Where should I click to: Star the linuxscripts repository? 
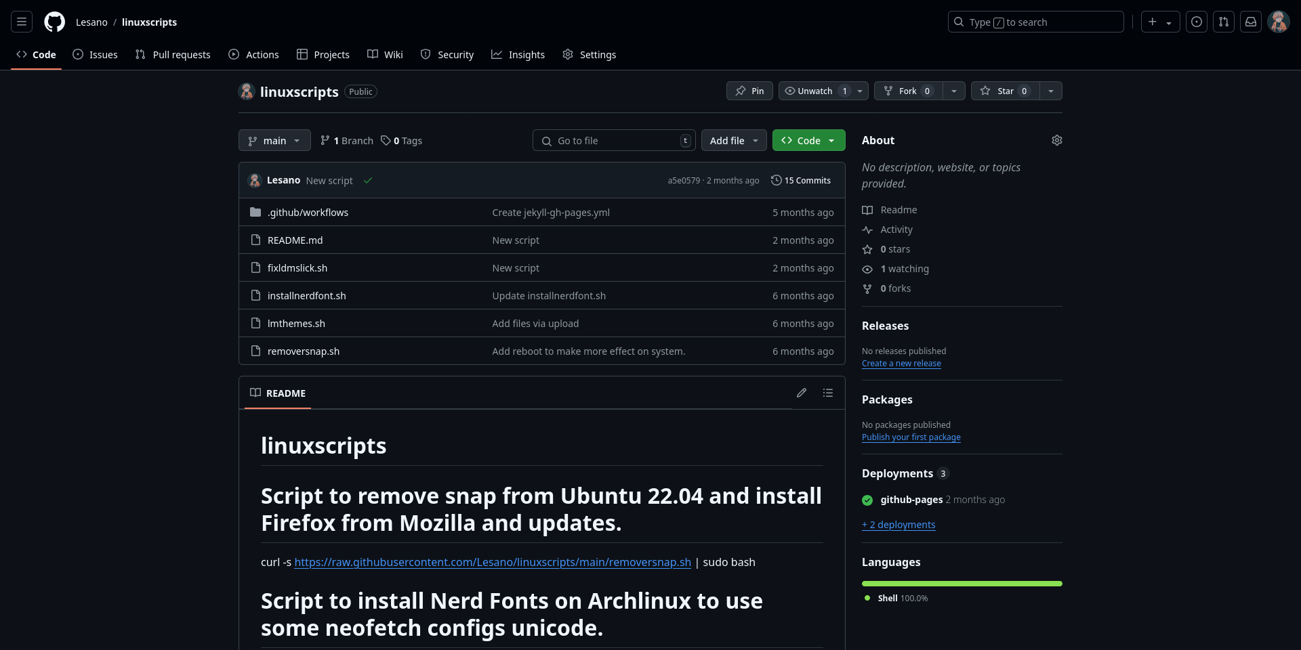click(1006, 91)
